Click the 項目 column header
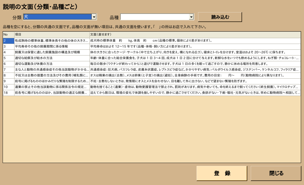304x185 pixels. tap(52, 35)
